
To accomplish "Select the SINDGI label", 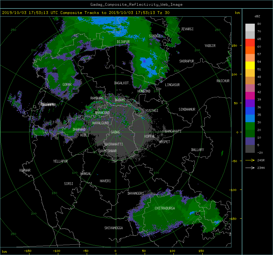I will [x=154, y=36].
